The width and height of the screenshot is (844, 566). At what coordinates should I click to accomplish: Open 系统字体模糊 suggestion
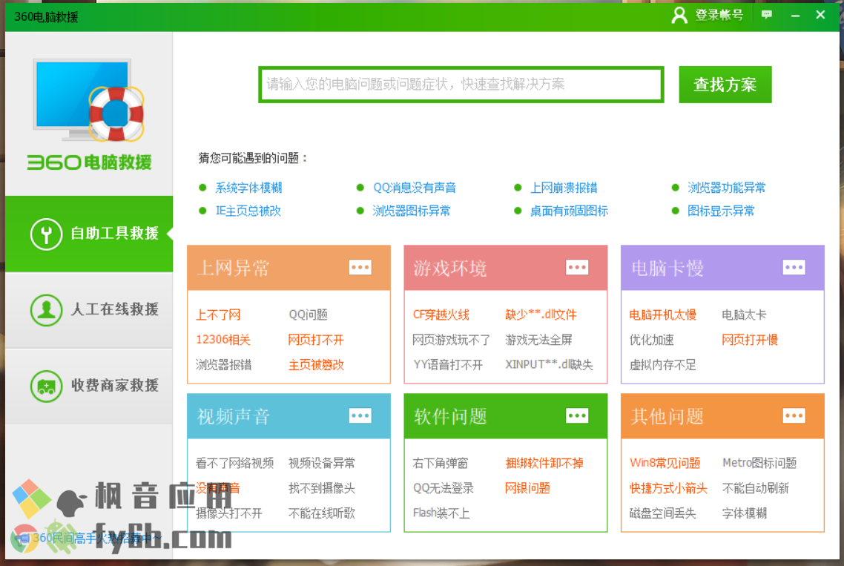[248, 188]
